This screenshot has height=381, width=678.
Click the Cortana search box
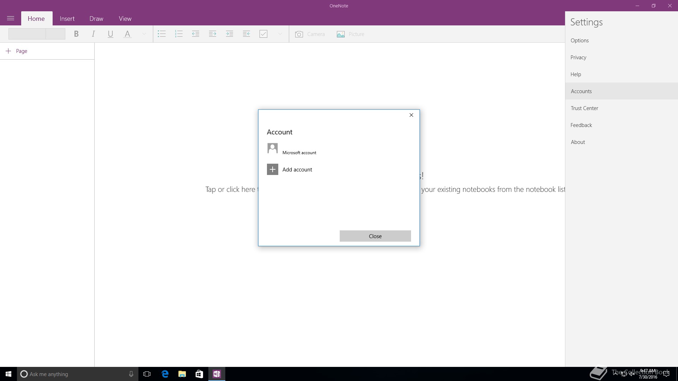coord(77,374)
